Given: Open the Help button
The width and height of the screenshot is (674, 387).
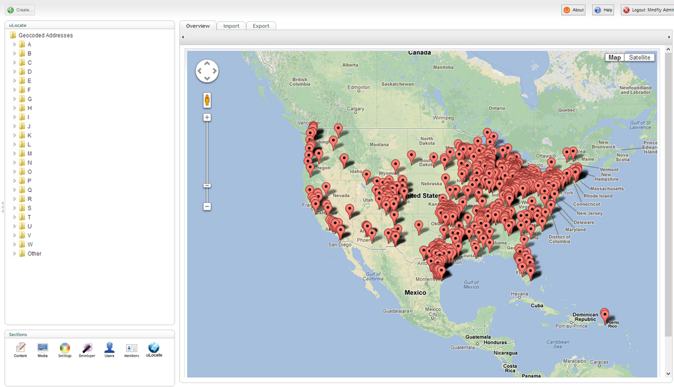Looking at the screenshot, I should point(603,10).
